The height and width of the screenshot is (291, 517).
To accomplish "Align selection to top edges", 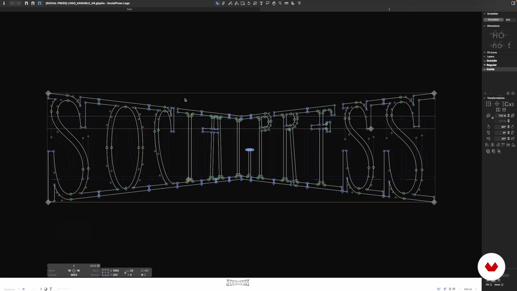I will [x=503, y=145].
